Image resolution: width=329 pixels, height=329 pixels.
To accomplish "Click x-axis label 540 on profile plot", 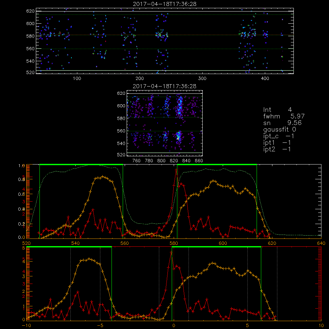I will pos(76,243).
